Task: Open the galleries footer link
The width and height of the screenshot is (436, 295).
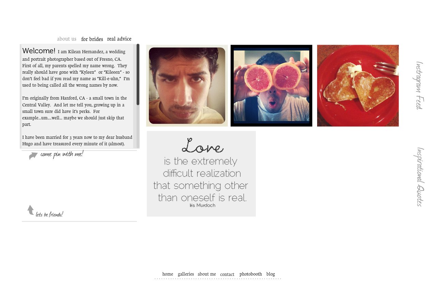Action: tap(186, 274)
